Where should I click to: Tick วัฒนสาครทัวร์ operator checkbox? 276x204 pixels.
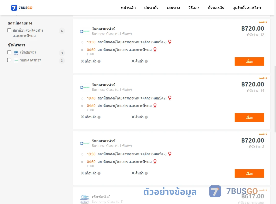(9, 60)
